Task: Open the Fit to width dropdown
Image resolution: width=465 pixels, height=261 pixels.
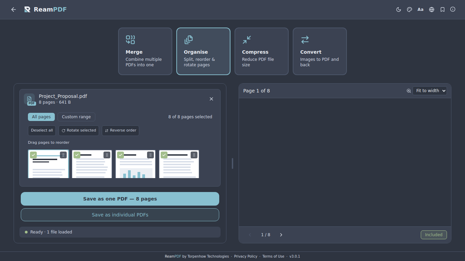Action: point(430,91)
